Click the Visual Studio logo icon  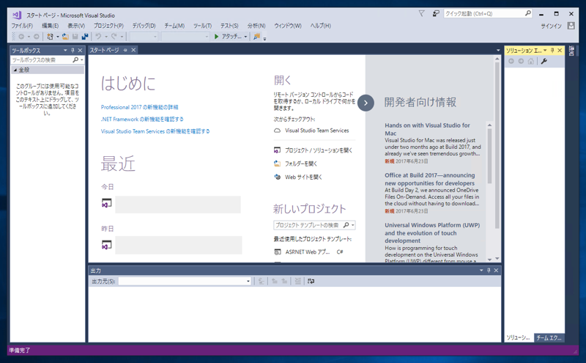point(17,15)
